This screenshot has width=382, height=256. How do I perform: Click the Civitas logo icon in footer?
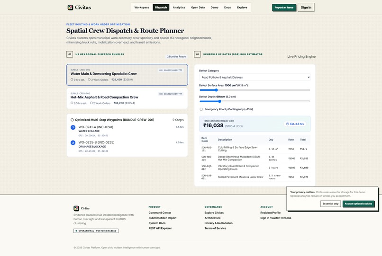76,208
